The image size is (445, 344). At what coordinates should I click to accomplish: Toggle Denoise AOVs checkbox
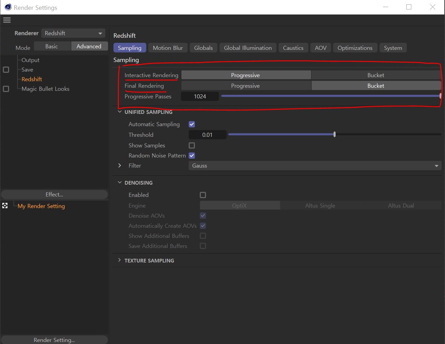[203, 216]
